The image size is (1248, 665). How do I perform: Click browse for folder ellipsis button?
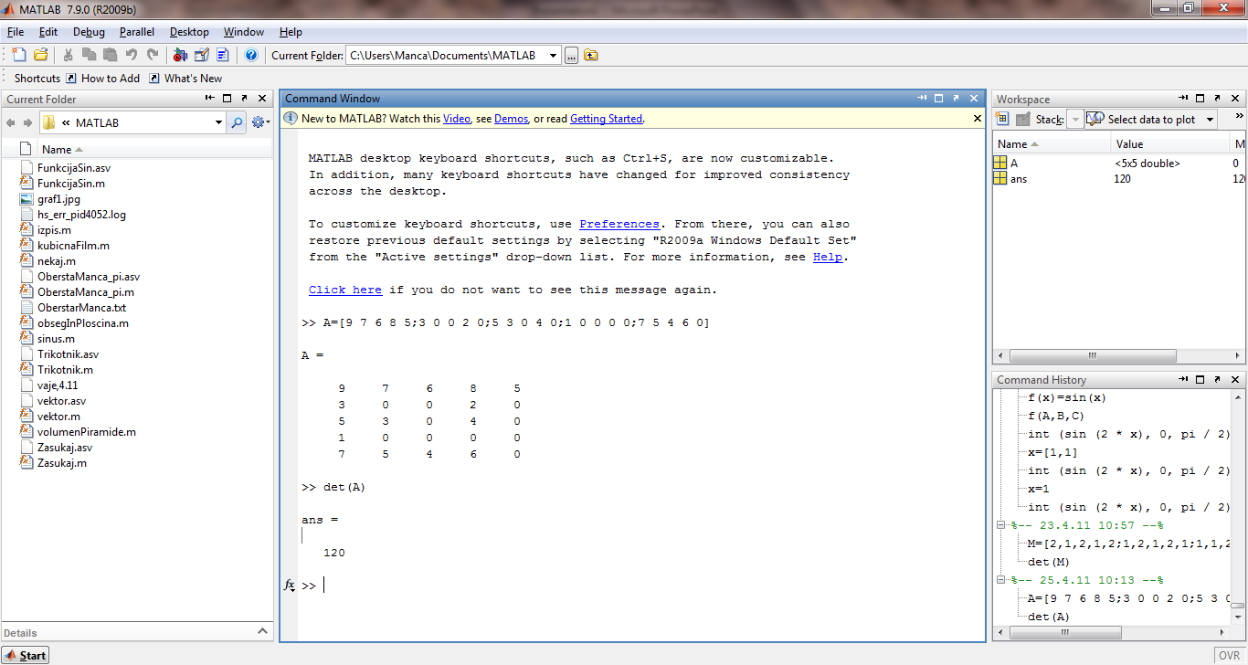(571, 56)
